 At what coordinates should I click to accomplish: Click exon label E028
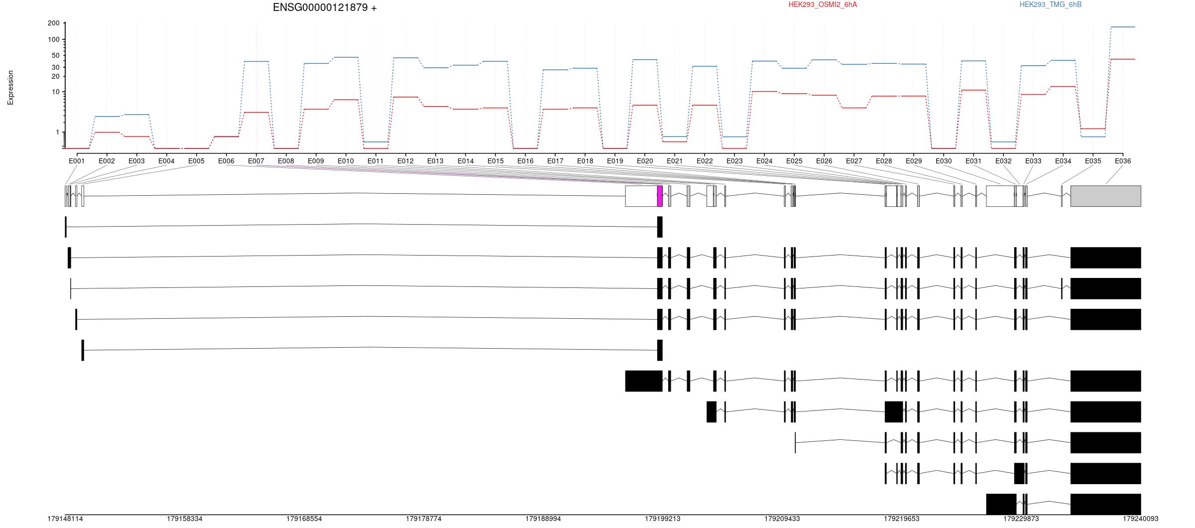tap(884, 161)
